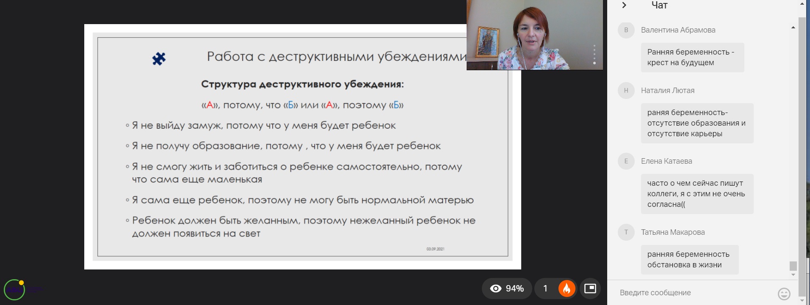This screenshot has height=305, width=810.
Task: Click Елена Катаева's avatar icon
Action: coord(626,161)
